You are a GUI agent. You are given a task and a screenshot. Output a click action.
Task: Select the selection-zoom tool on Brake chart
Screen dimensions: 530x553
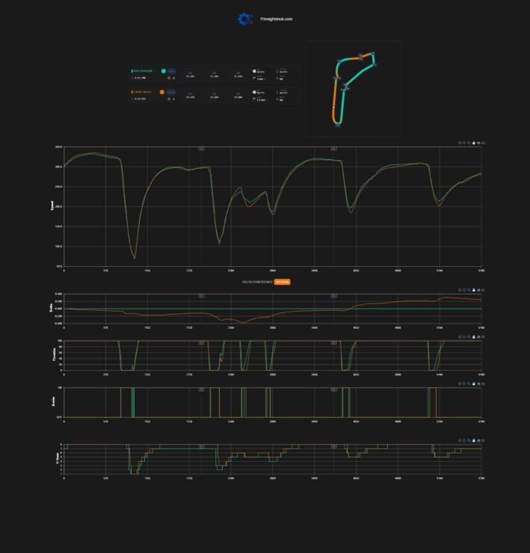click(469, 383)
